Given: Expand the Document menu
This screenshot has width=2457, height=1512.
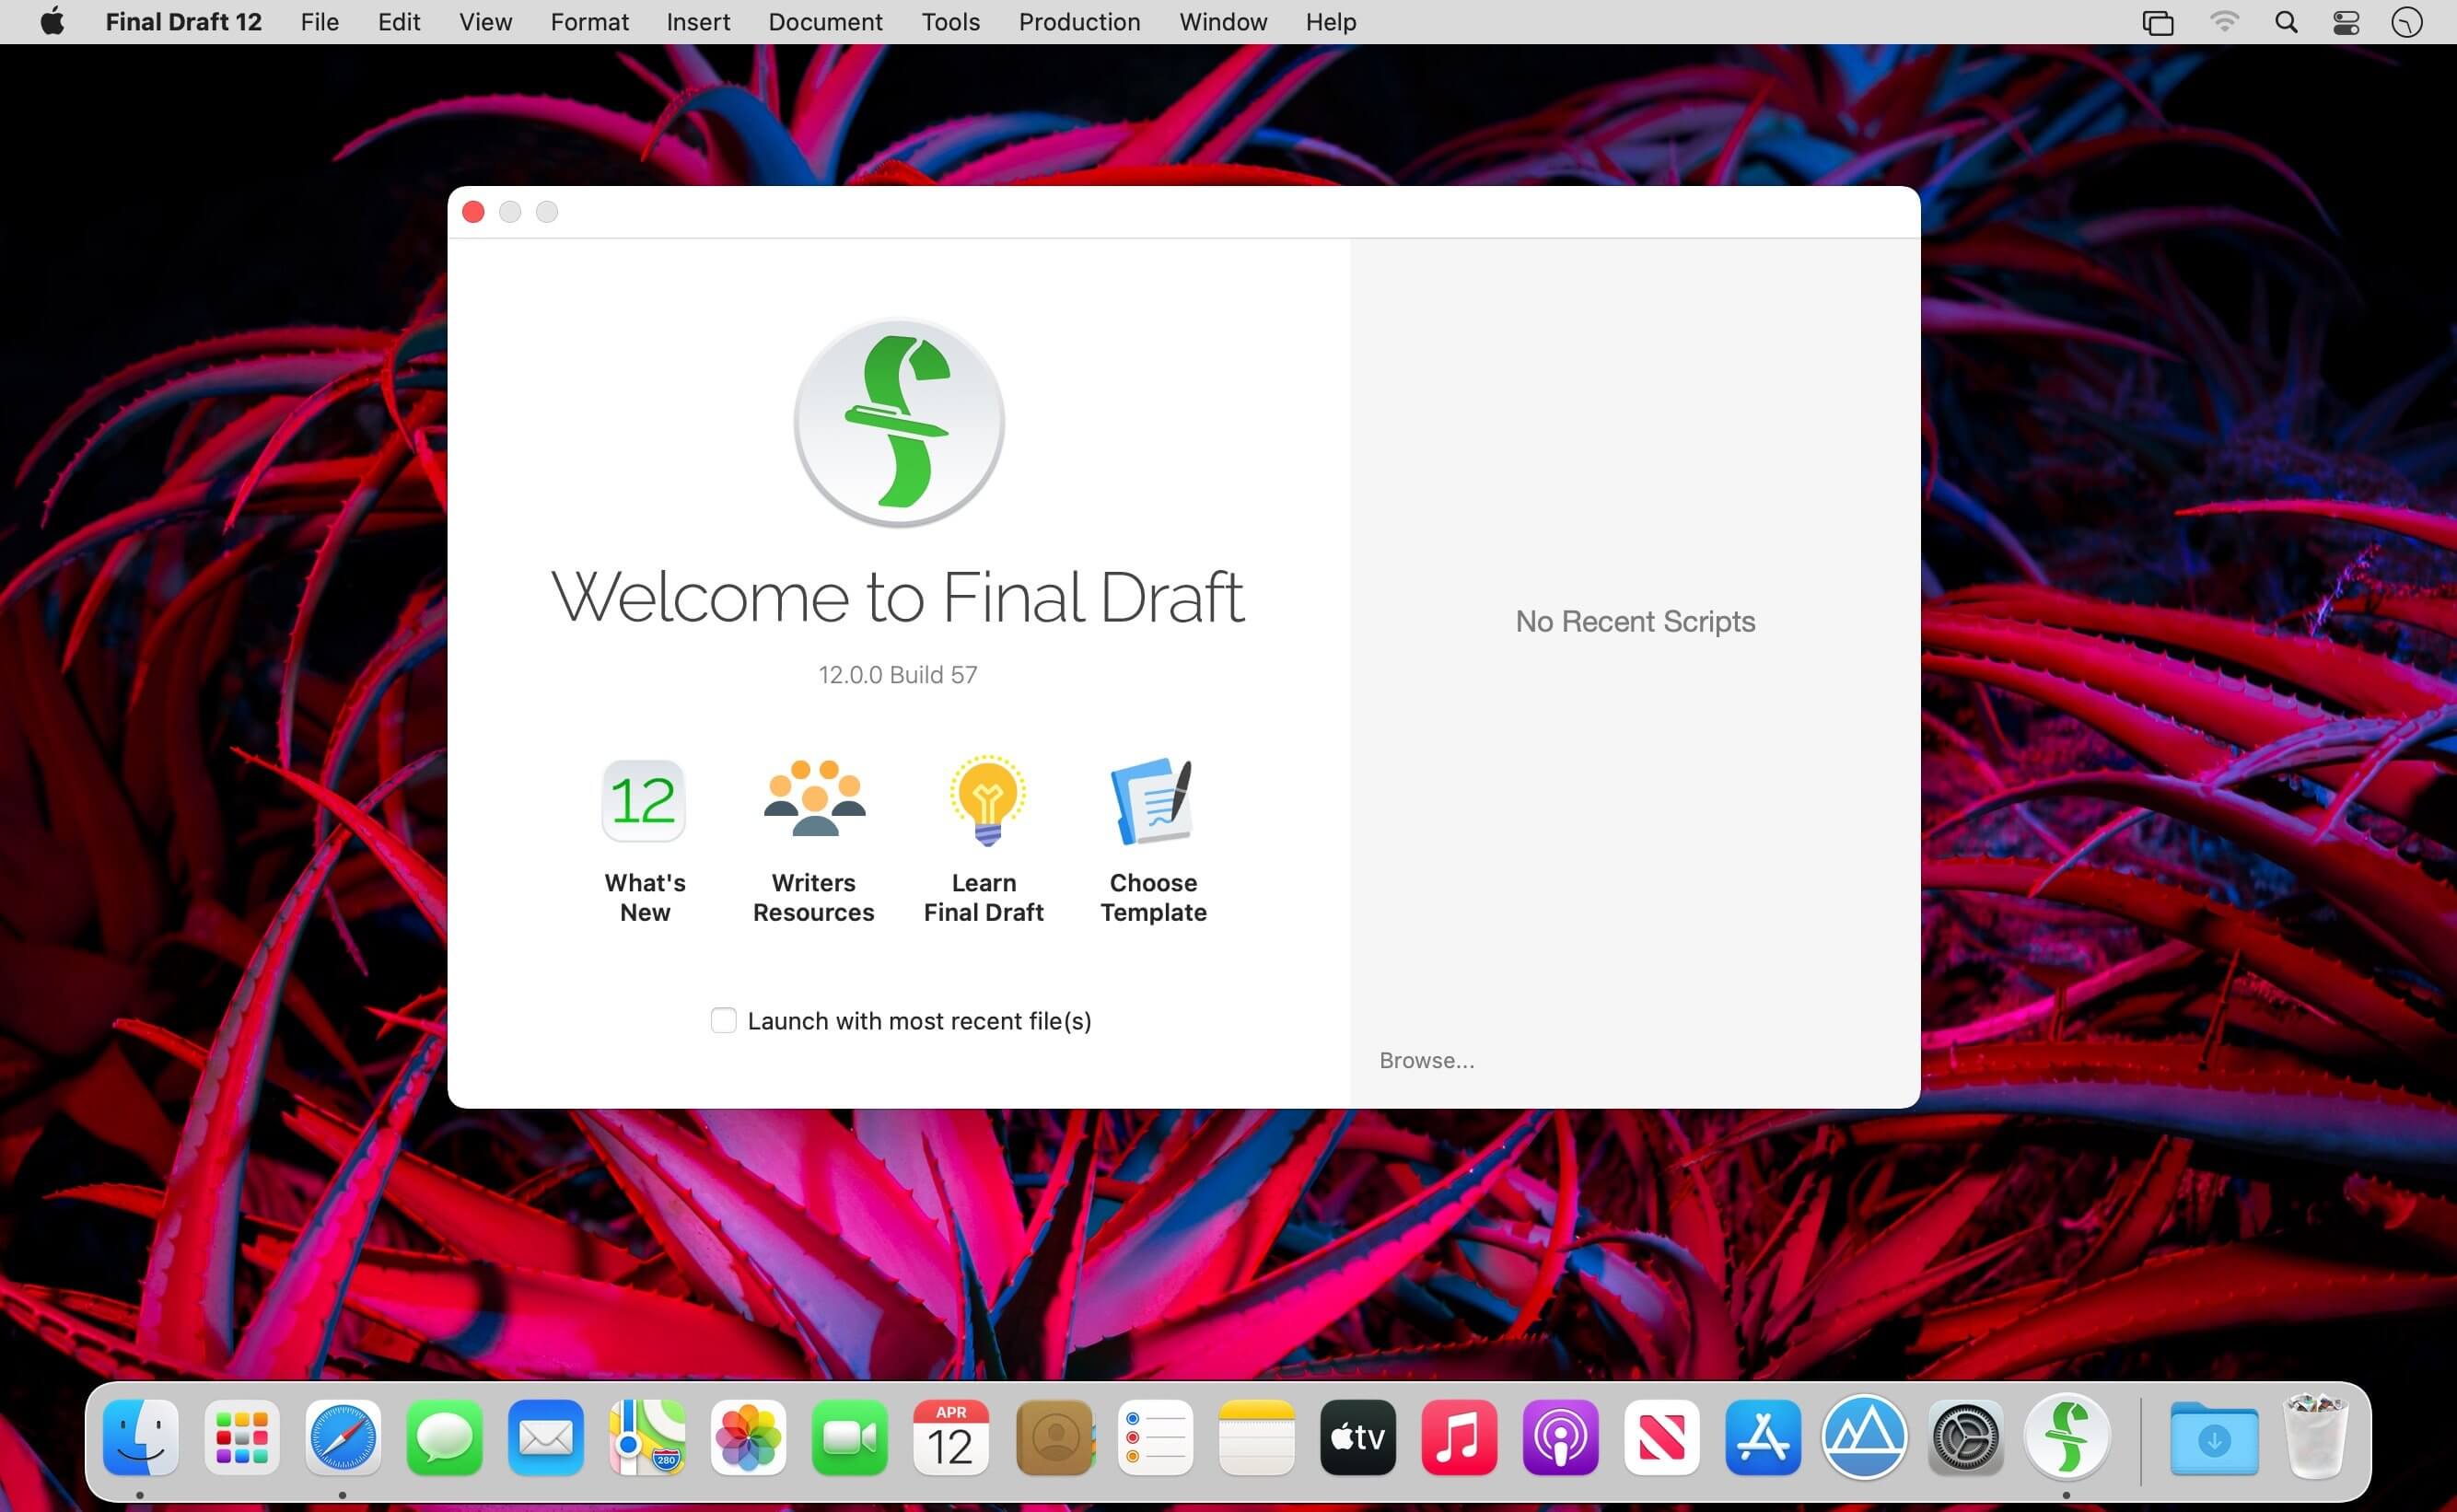Looking at the screenshot, I should point(825,22).
